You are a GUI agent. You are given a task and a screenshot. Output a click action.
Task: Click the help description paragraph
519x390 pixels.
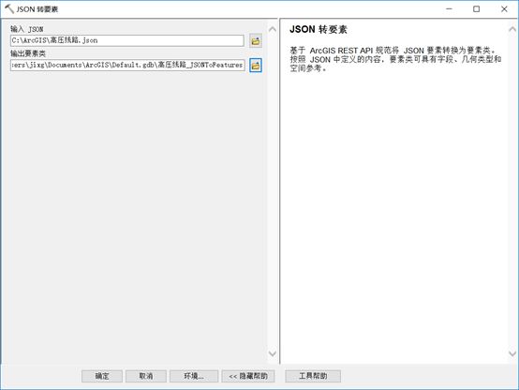point(395,59)
